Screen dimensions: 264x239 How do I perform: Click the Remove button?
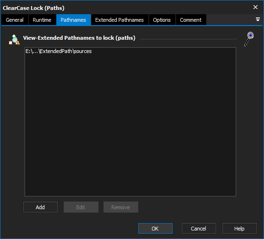pyautogui.click(x=121, y=207)
